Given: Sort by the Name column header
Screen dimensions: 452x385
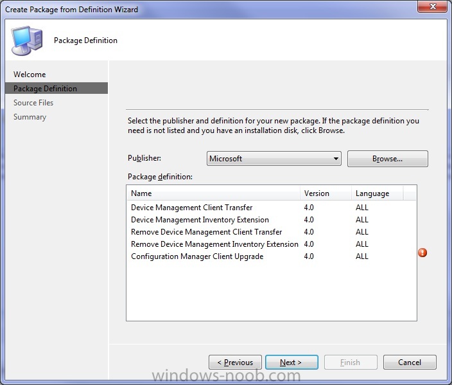Looking at the screenshot, I should coord(213,193).
